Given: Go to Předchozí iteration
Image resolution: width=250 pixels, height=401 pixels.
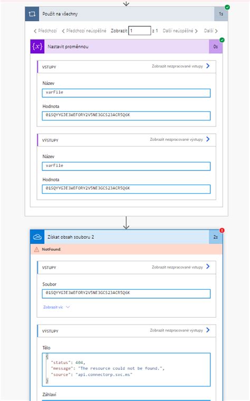Looking at the screenshot, I should (45, 31).
